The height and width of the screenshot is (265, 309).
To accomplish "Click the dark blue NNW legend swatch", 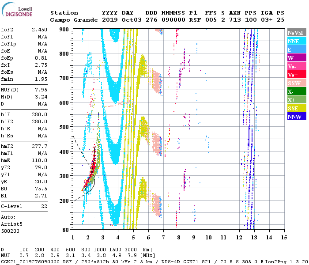I will point(296,117).
